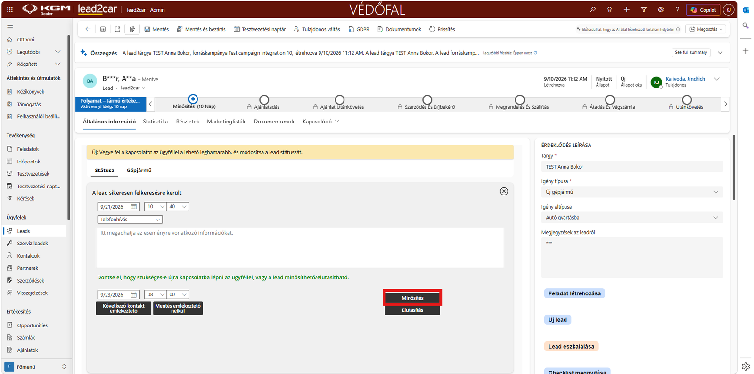Image resolution: width=754 pixels, height=374 pixels.
Task: Open the Marketinglisták tab
Action: pos(226,122)
